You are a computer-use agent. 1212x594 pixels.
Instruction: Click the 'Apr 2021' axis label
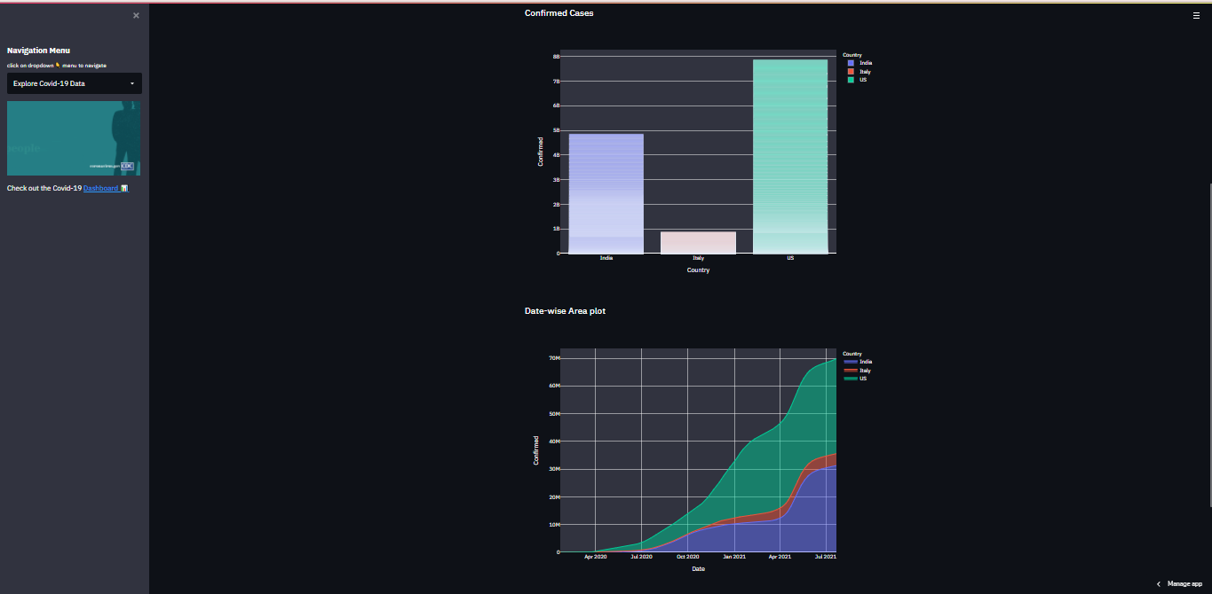point(780,557)
